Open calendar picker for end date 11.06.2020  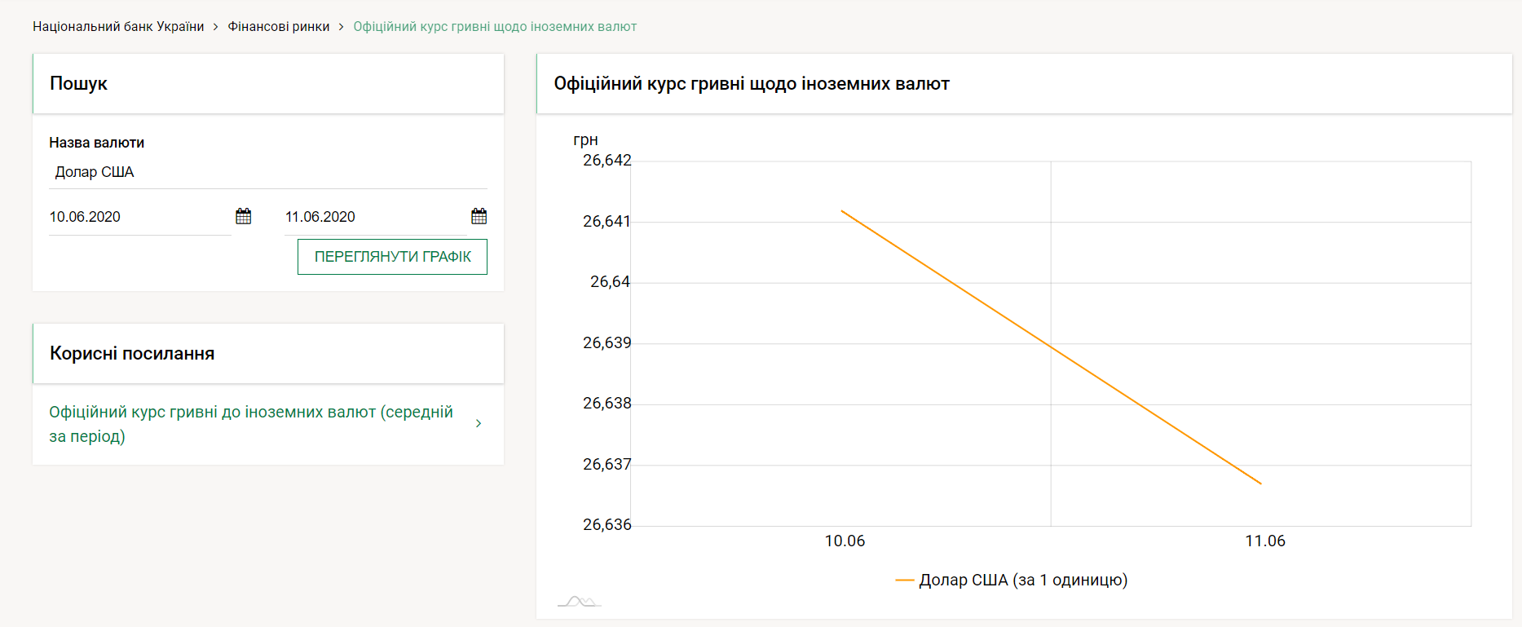[x=479, y=216]
